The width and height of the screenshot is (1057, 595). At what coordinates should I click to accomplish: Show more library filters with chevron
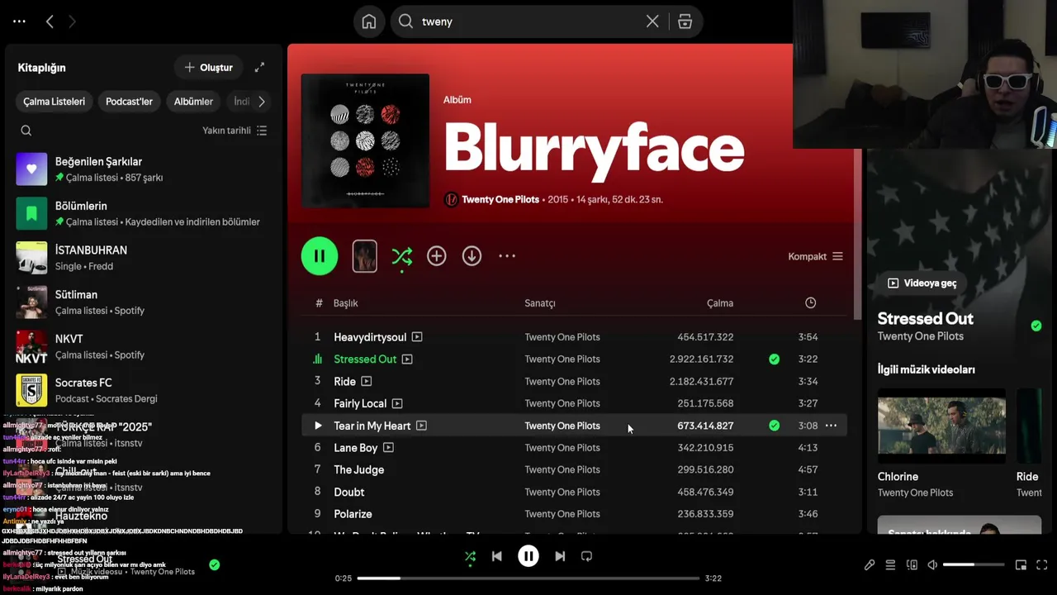[x=262, y=102]
